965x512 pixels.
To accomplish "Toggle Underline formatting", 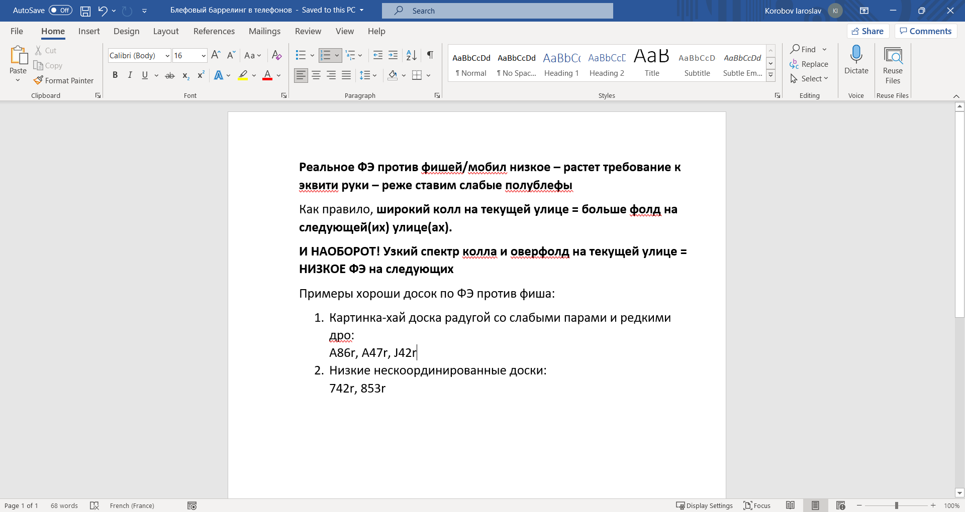I will click(x=145, y=75).
